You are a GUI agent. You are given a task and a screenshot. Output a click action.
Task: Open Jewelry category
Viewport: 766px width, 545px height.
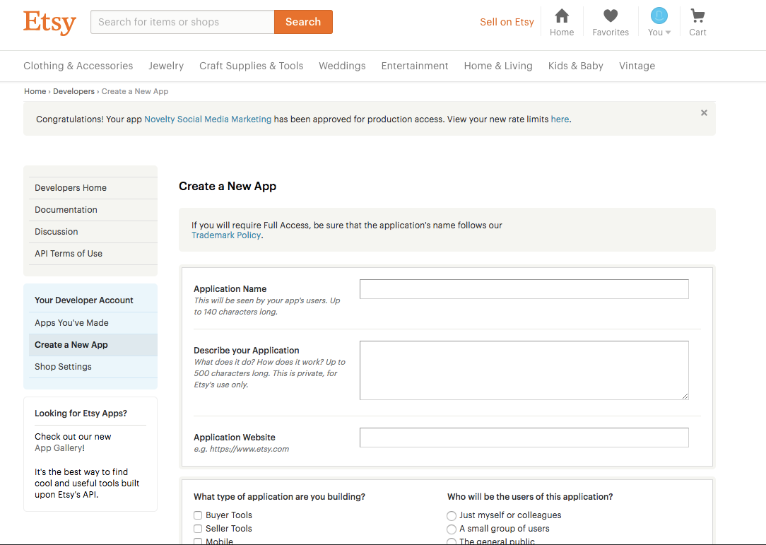[x=166, y=66]
